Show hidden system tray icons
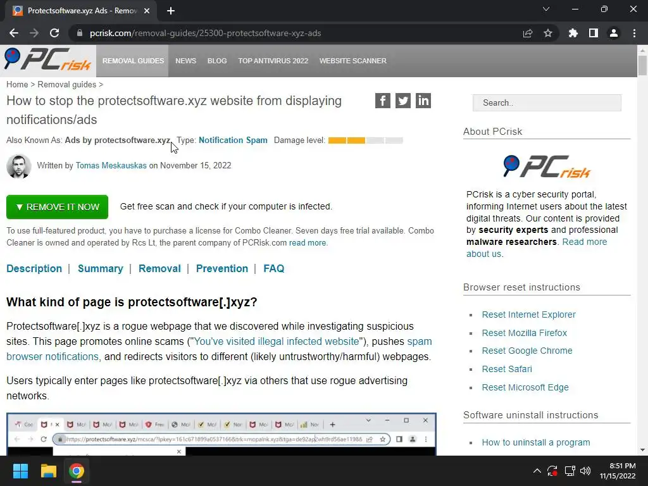Screen dimensions: 648x486 pyautogui.click(x=537, y=471)
